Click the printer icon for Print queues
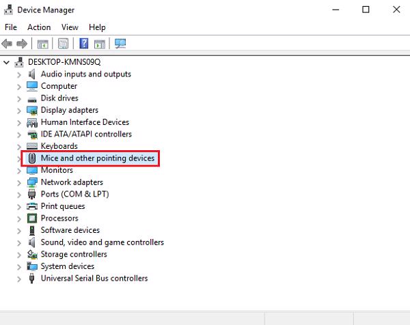The height and width of the screenshot is (325, 410). 32,206
